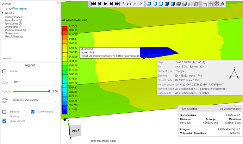Add a new Animation
The width and height of the screenshot is (243, 144).
point(20,27)
